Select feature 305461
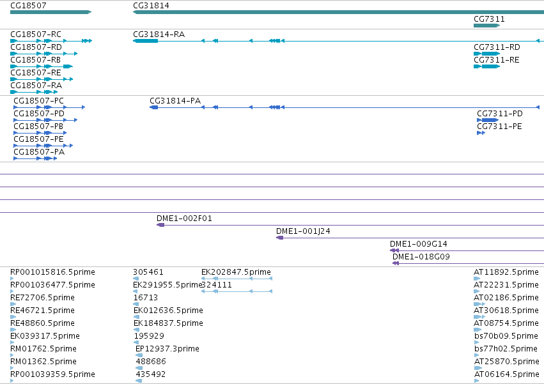The image size is (544, 384). (x=148, y=272)
